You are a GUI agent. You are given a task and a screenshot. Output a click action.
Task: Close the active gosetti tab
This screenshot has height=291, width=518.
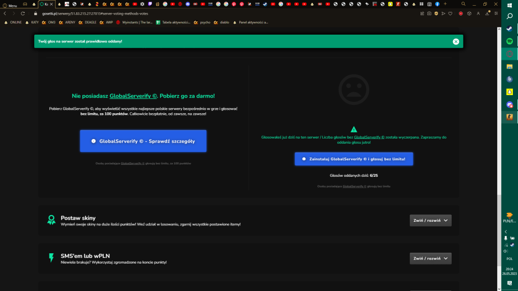[x=51, y=4]
